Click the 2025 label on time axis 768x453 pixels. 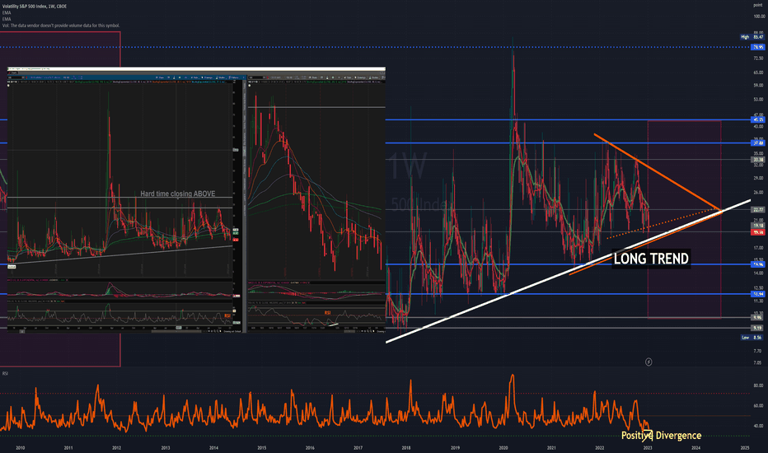coord(744,447)
